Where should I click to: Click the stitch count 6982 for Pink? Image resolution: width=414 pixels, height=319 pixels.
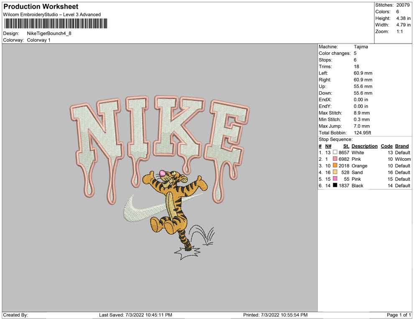(x=344, y=159)
